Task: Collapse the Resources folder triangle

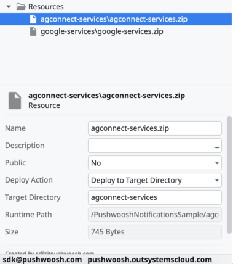Action: click(x=9, y=7)
